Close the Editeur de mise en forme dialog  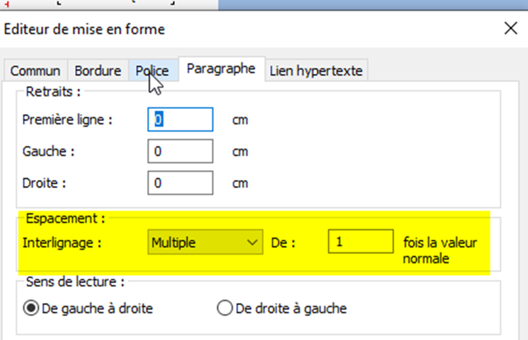pyautogui.click(x=511, y=28)
